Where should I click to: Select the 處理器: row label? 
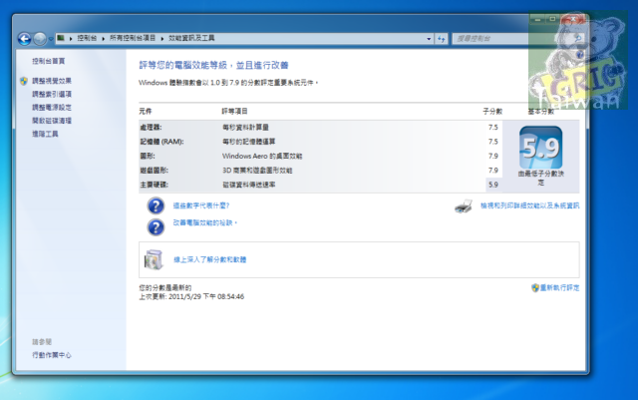[x=151, y=128]
